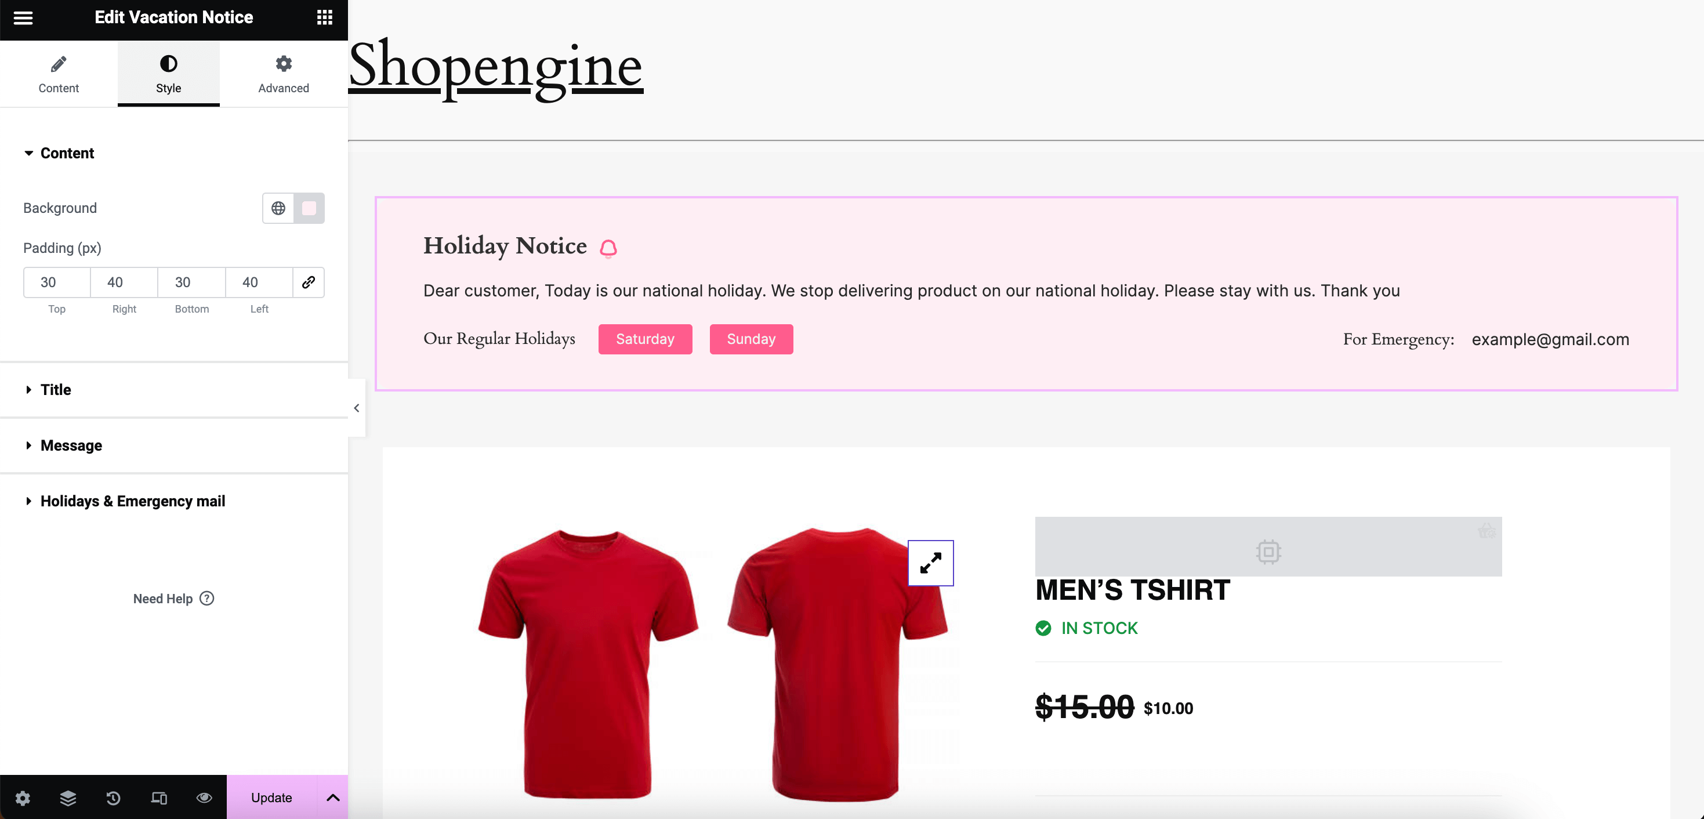Switch to the Content tab
1704x819 pixels.
pos(57,73)
